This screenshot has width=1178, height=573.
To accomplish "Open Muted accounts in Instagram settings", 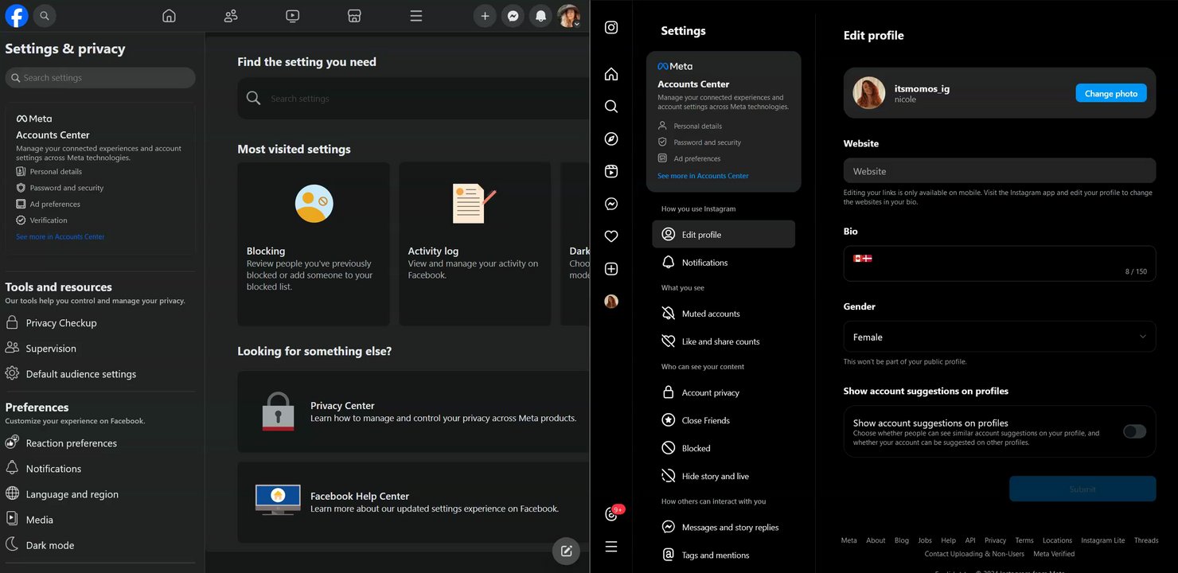I will point(724,314).
